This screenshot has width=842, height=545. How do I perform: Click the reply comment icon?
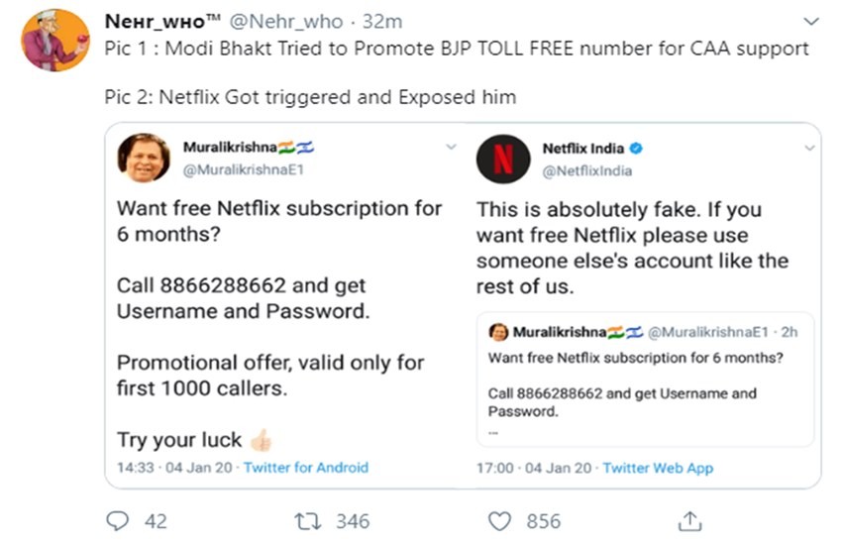click(118, 520)
